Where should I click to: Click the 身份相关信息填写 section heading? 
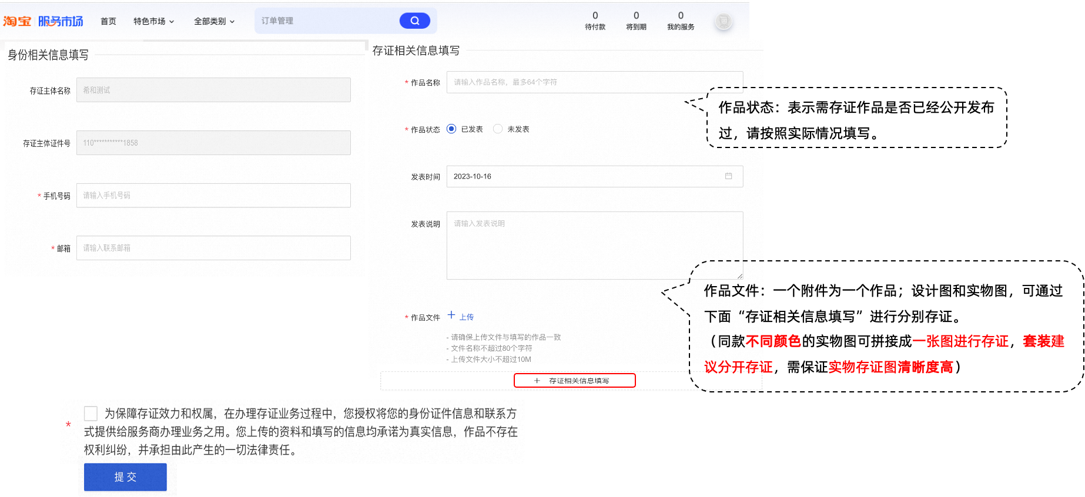pos(48,55)
